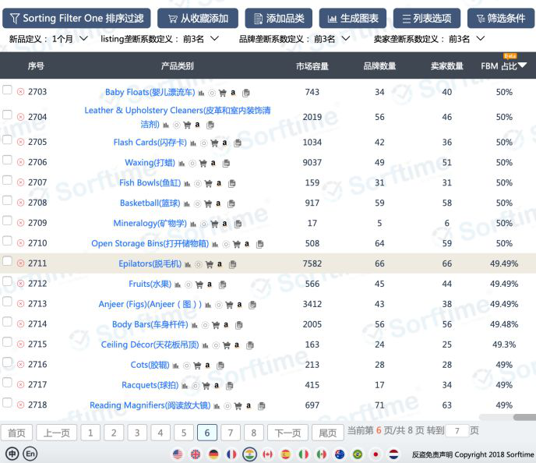
Task: Copy Ceiling Décor category using copy icon
Action: pos(250,345)
